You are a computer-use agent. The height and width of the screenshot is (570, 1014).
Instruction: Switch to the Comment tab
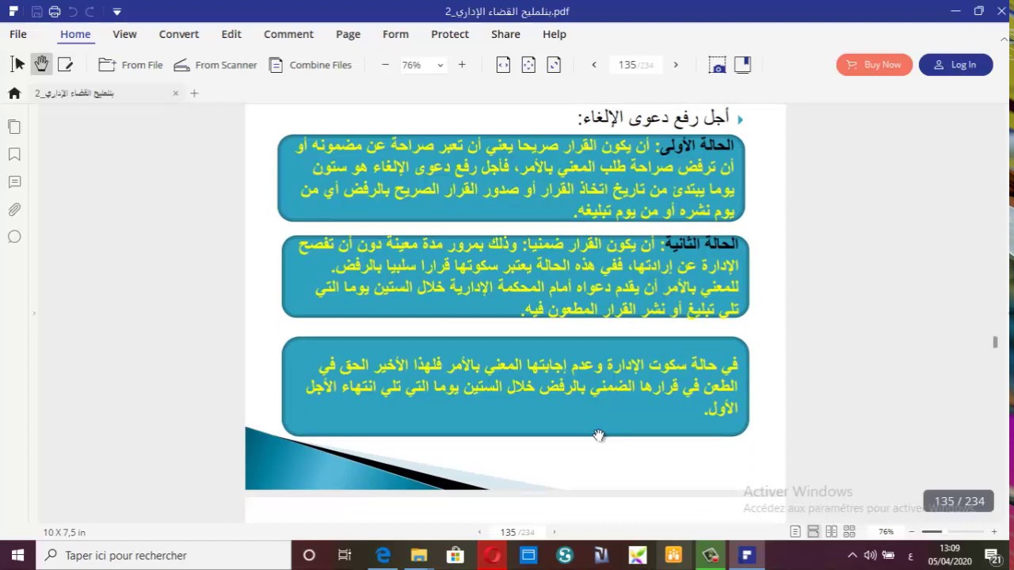[x=288, y=34]
